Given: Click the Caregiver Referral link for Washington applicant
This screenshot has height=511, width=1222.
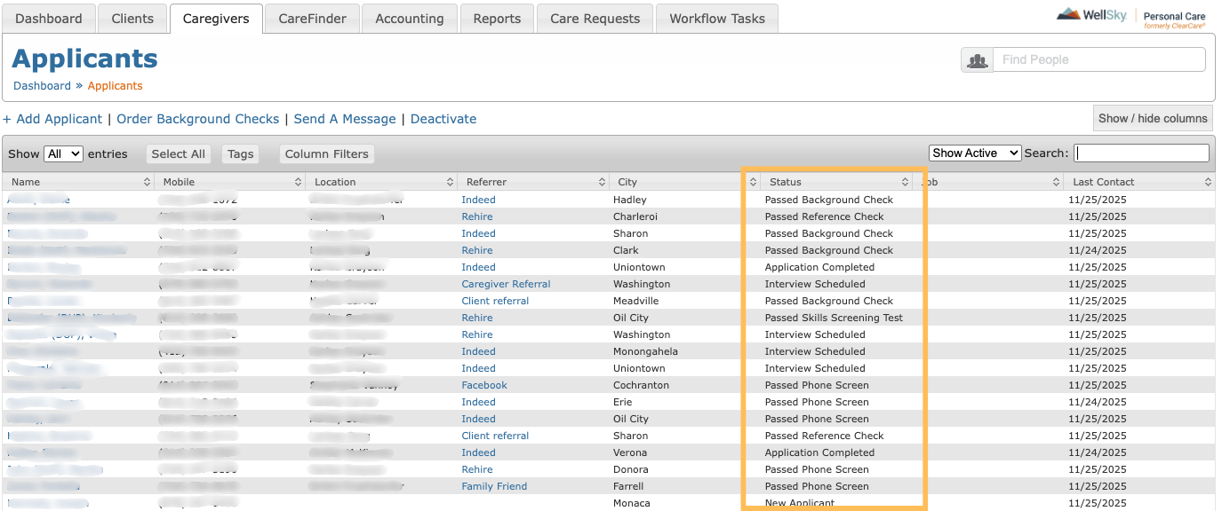Looking at the screenshot, I should pos(506,283).
